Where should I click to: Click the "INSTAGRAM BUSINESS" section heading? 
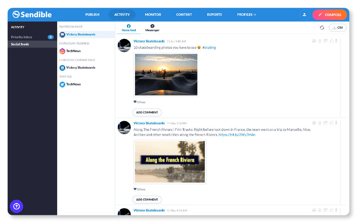point(74,43)
